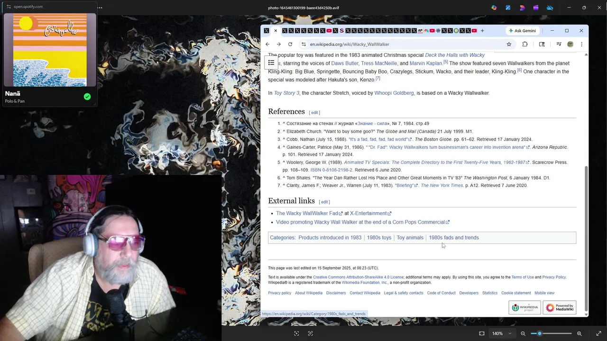Image resolution: width=607 pixels, height=341 pixels.
Task: Click the Polo & Pan artist name
Action: point(15,101)
